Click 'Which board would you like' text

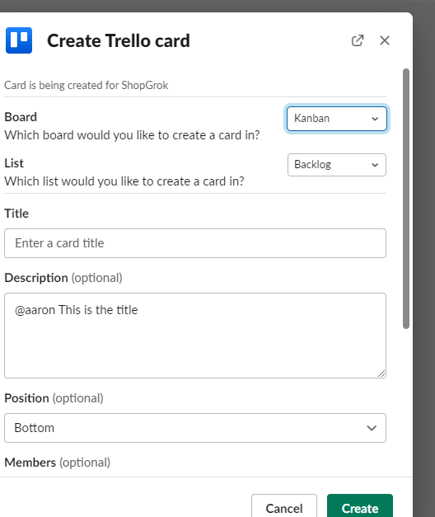(x=132, y=135)
